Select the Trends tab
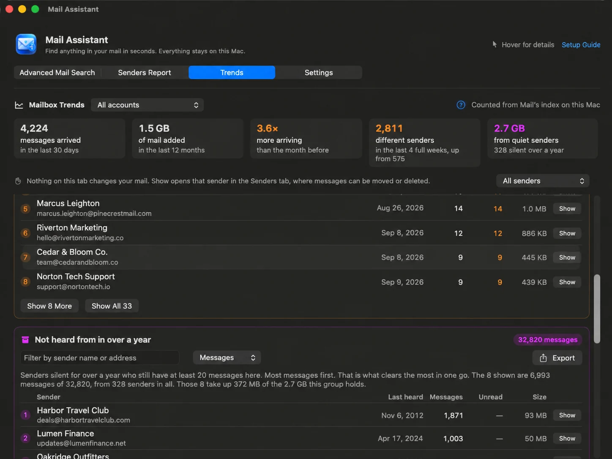 coord(232,73)
